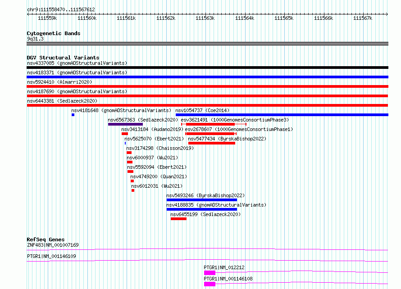Viewport: 401px width, 289px height.
Task: Click the nsv6455199 (Sedlazeck2020) red bar
Action: pos(178,219)
